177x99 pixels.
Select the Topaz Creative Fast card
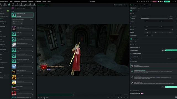click(x=154, y=83)
